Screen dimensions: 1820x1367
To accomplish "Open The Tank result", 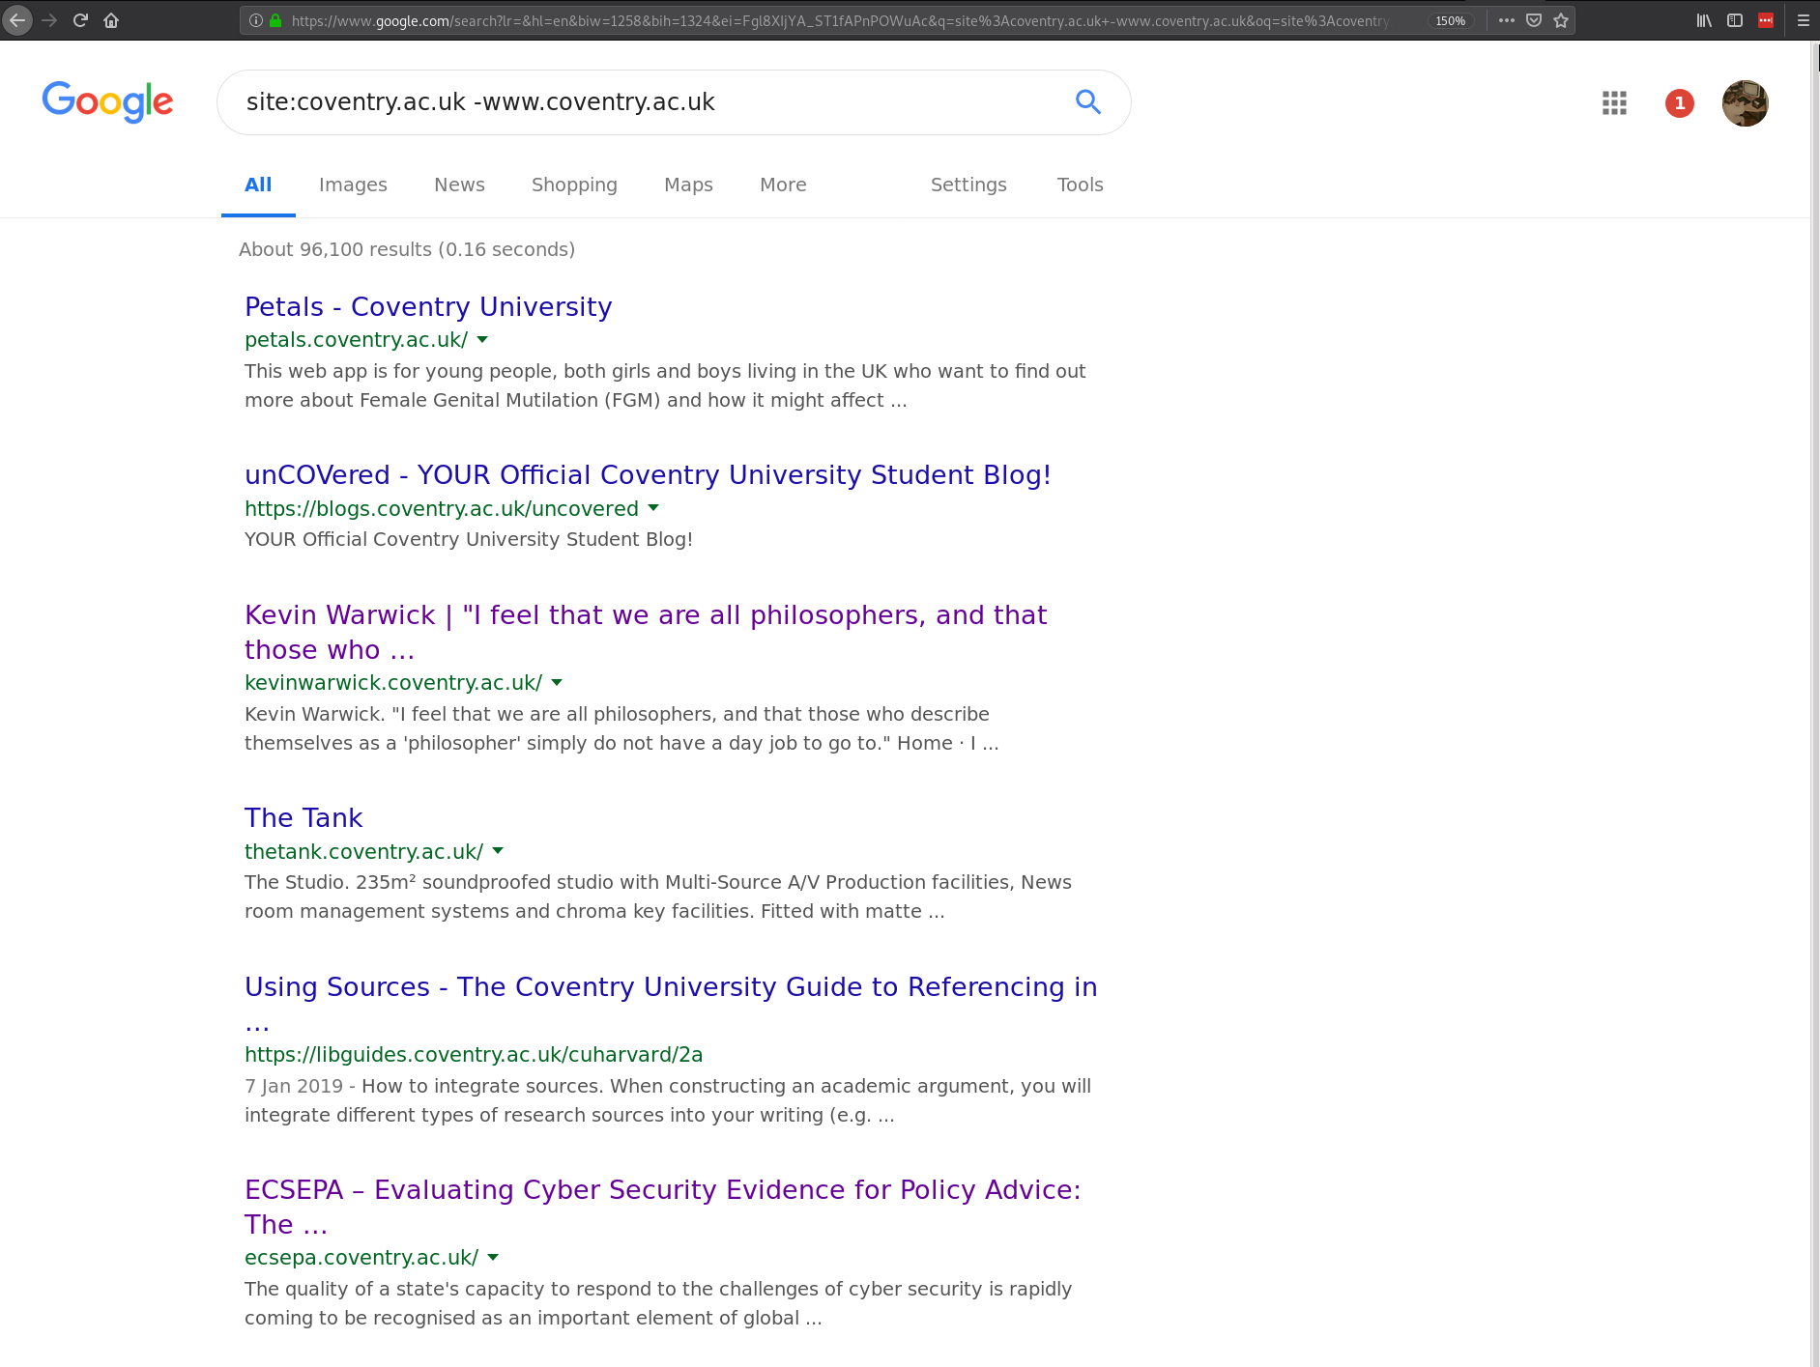I will click(x=303, y=818).
